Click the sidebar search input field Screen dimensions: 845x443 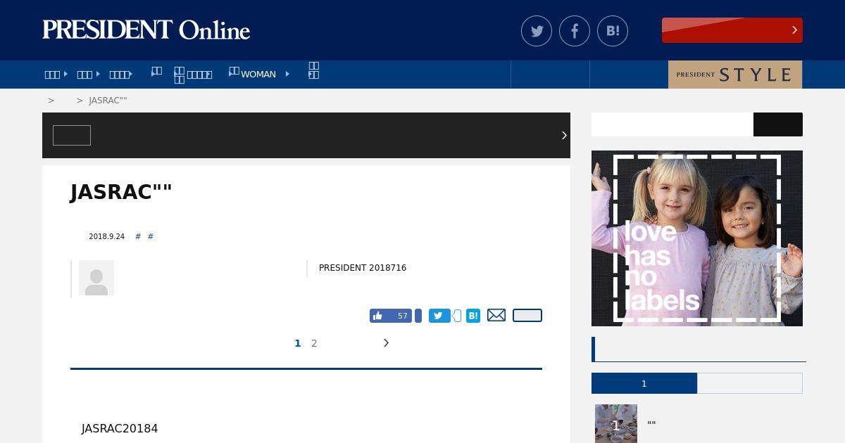(x=672, y=124)
